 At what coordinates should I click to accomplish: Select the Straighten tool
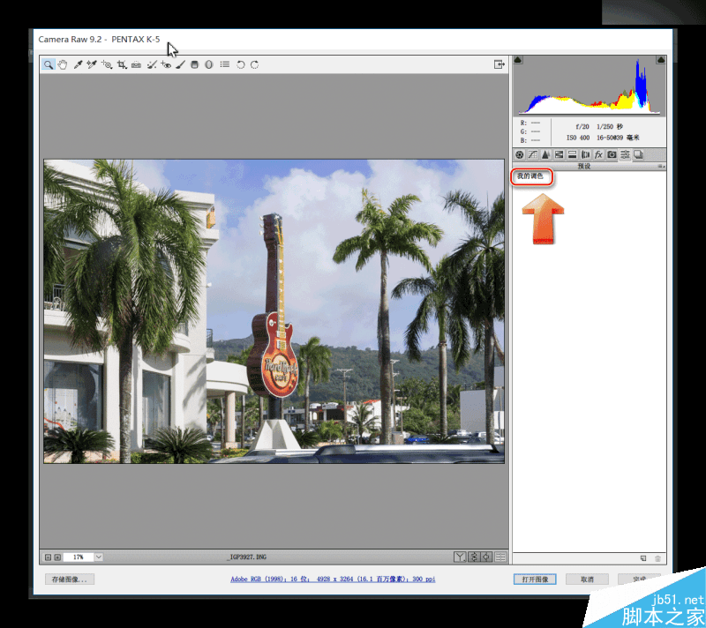(136, 64)
